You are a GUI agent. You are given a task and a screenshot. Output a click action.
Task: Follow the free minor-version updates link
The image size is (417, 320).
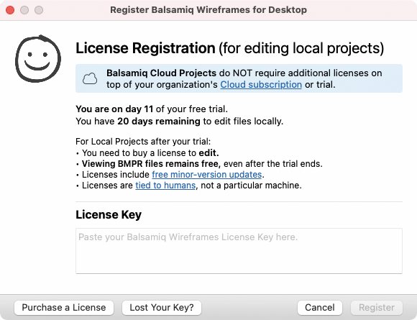pyautogui.click(x=206, y=175)
